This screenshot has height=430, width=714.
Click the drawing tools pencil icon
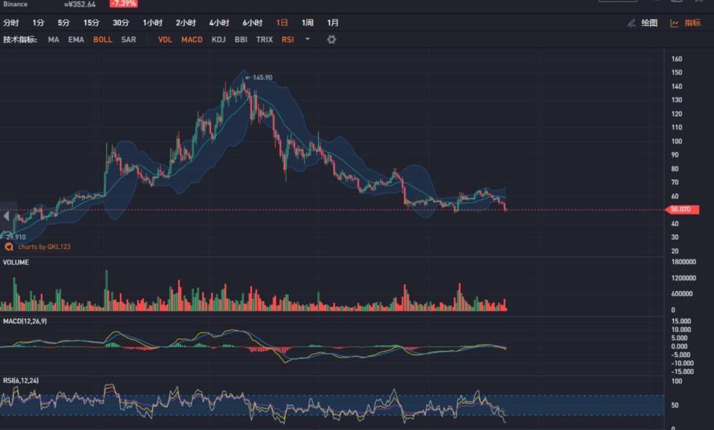(631, 23)
